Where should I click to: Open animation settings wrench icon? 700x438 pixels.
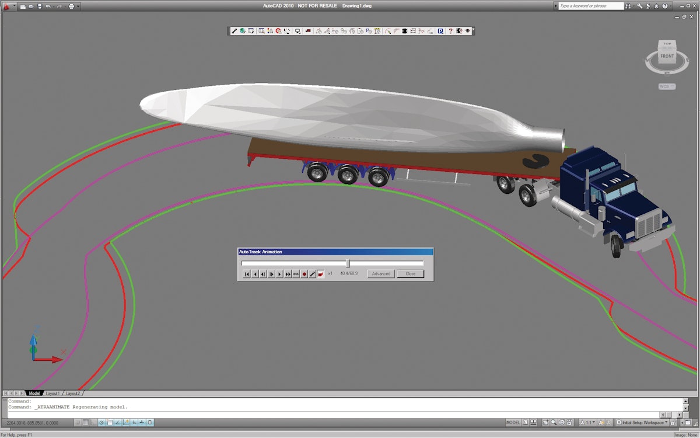(x=313, y=274)
